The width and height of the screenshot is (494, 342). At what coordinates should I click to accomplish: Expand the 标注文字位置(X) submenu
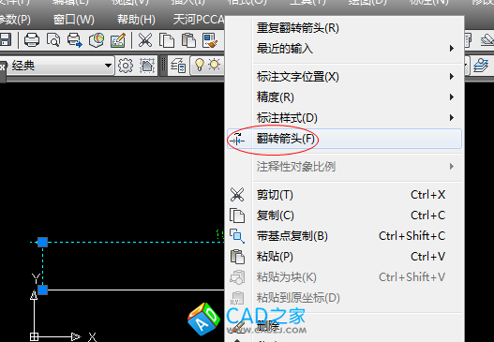(x=344, y=77)
